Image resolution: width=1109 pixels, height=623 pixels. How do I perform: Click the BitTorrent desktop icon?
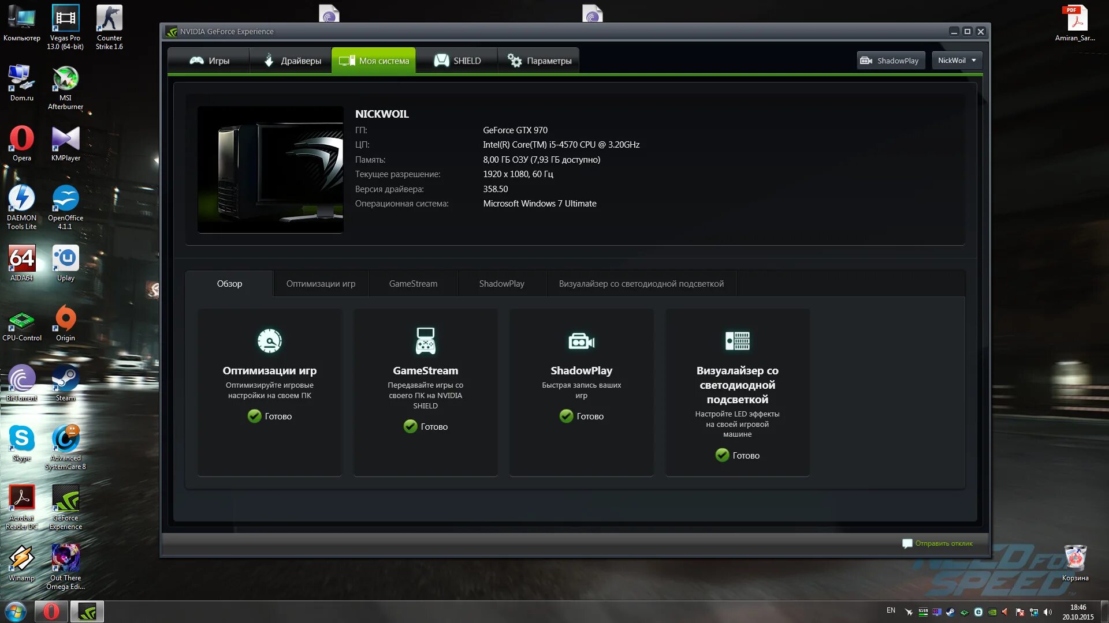[x=22, y=383]
